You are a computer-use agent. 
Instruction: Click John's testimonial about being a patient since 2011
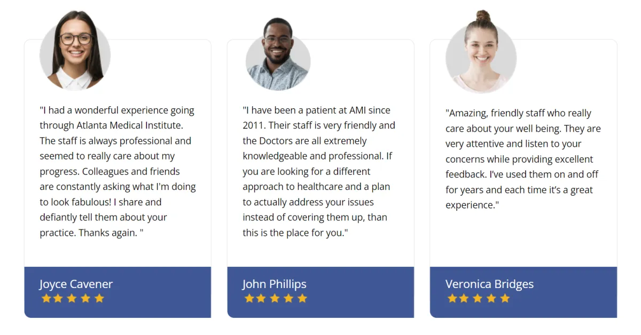(319, 172)
